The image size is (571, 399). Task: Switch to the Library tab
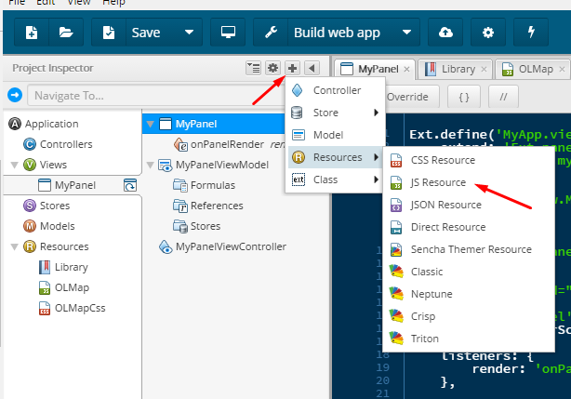458,69
